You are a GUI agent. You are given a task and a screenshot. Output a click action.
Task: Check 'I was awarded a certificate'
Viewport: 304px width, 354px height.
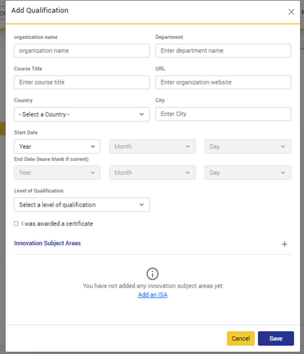pyautogui.click(x=16, y=224)
